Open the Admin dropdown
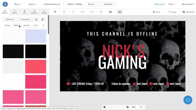Image resolution: width=196 pixels, height=110 pixels. coord(32,4)
